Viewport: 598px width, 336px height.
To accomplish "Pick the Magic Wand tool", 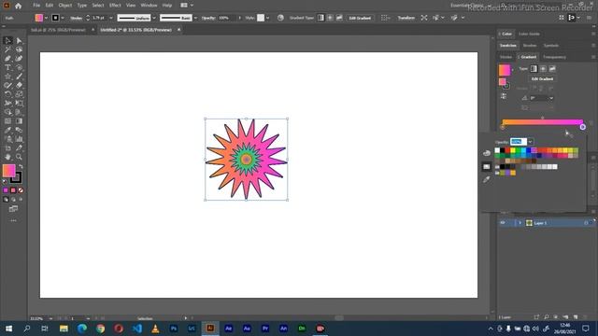I will point(7,49).
